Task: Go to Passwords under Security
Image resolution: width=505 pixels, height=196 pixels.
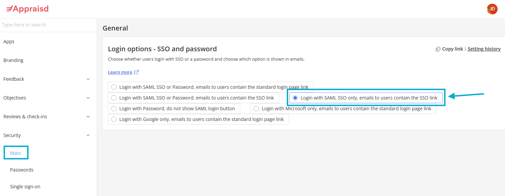Action: click(22, 170)
